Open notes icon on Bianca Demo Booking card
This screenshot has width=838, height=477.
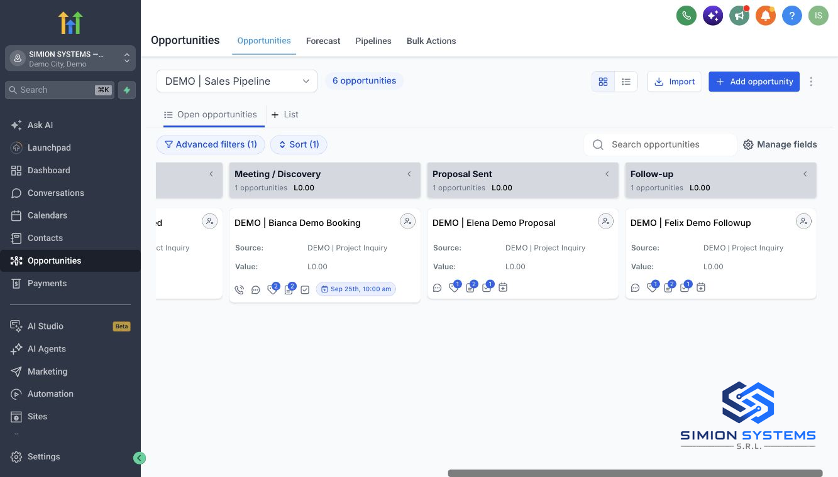[289, 289]
